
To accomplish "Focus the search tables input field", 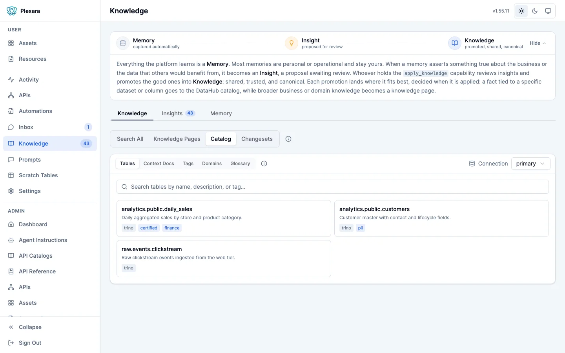I will click(x=333, y=187).
